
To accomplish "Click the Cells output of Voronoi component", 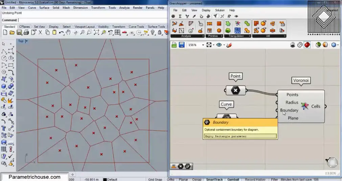I will coord(316,106).
